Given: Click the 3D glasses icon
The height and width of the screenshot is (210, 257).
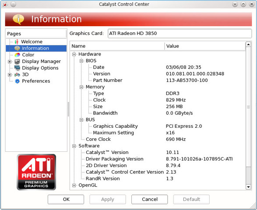Looking at the screenshot, I should pos(17,75).
